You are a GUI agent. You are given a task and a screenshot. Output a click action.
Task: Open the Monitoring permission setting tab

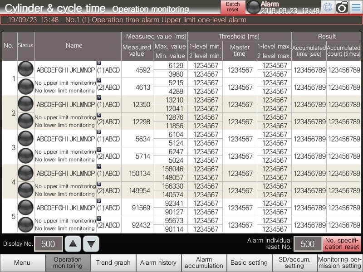point(339,262)
